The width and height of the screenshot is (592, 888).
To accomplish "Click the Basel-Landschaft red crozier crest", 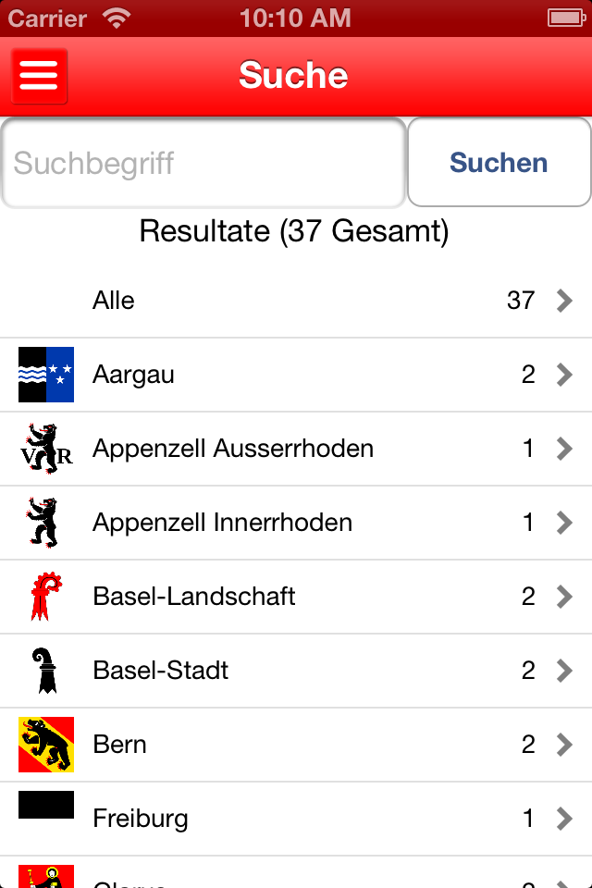I will 45,596.
